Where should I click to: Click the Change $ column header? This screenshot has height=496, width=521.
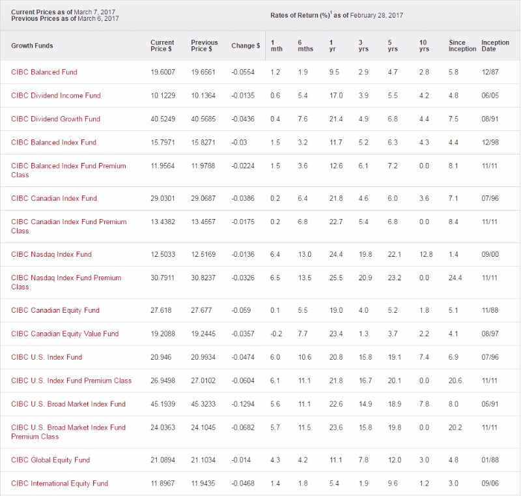[x=246, y=46]
